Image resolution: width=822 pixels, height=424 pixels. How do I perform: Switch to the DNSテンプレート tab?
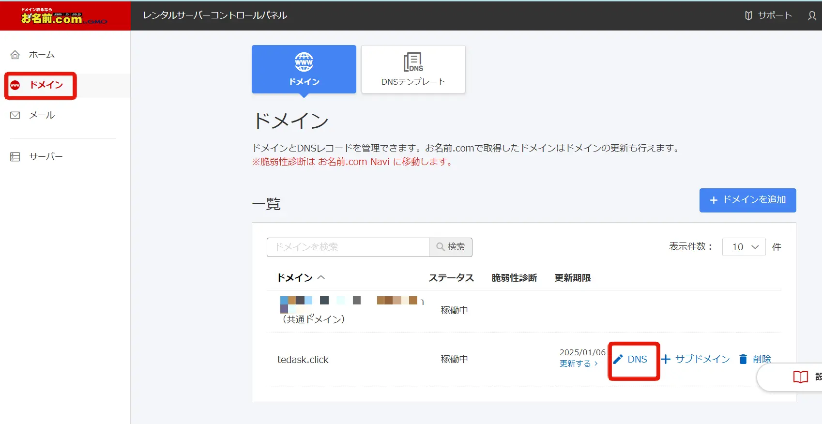point(413,69)
